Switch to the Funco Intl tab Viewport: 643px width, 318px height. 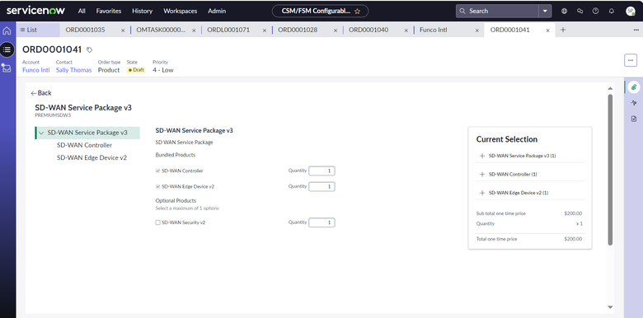click(x=434, y=30)
